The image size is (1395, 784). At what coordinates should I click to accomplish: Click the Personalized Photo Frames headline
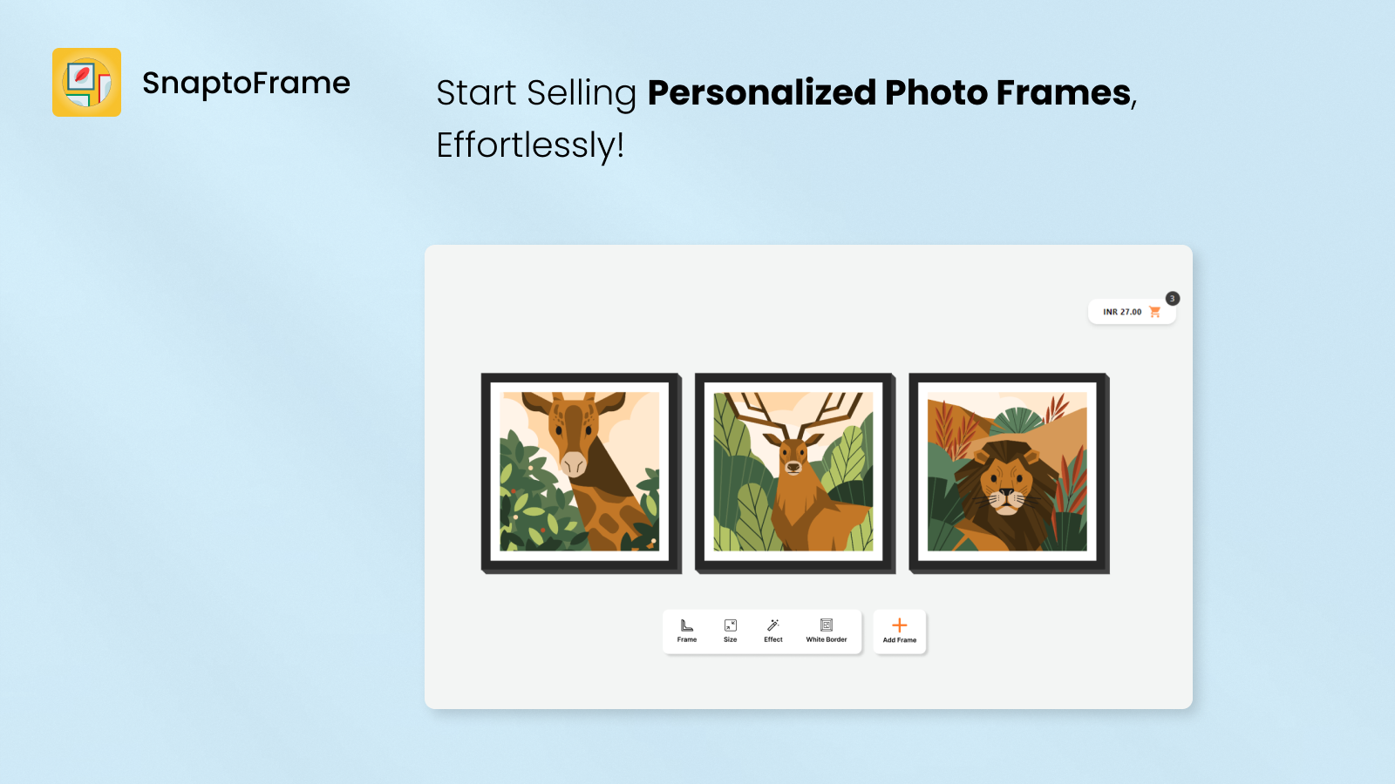coord(889,93)
